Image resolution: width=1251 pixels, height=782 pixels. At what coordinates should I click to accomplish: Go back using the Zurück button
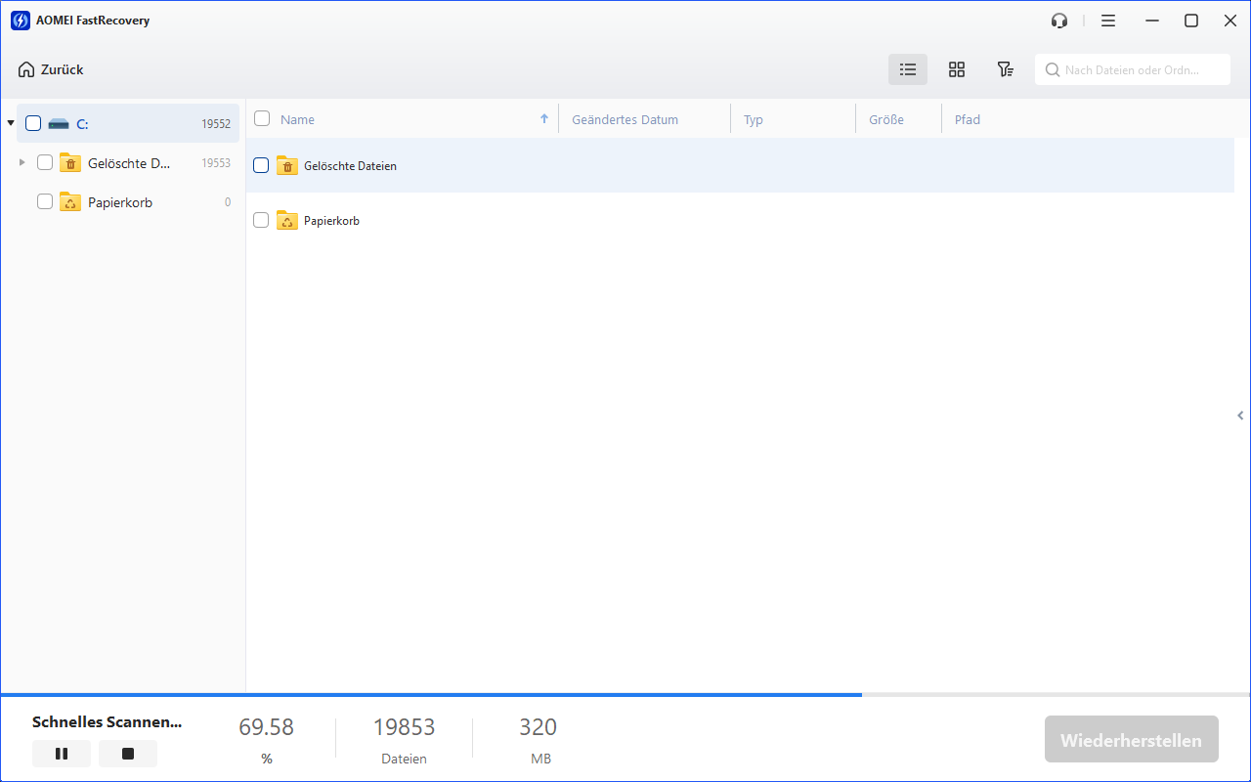tap(51, 69)
